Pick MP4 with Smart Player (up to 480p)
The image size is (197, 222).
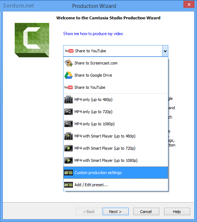pyautogui.click(x=116, y=136)
